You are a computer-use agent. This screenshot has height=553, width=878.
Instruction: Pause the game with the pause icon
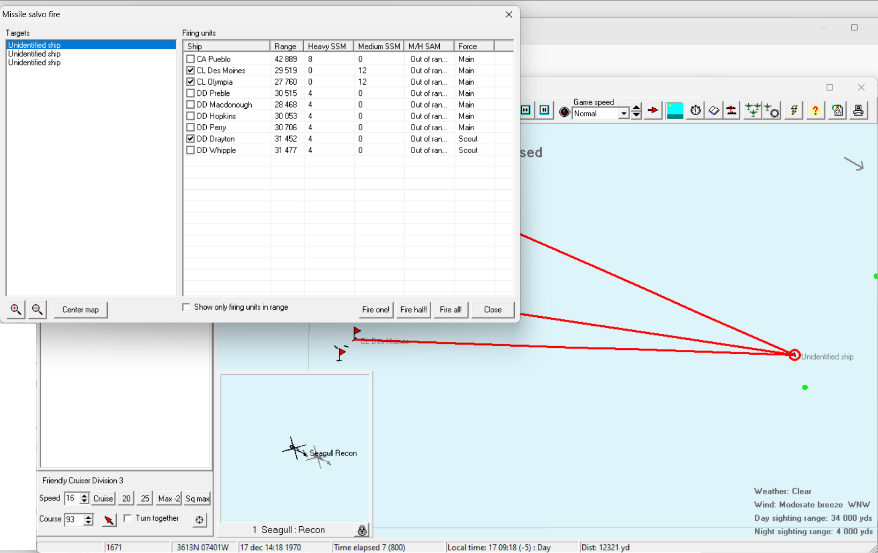point(544,110)
